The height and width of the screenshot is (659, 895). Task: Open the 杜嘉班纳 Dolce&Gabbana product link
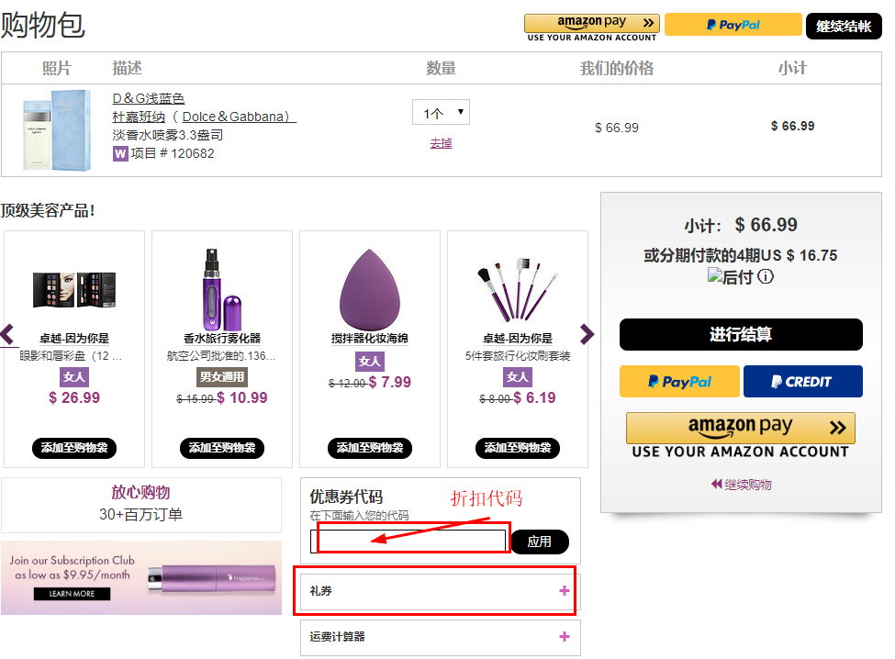pos(204,117)
